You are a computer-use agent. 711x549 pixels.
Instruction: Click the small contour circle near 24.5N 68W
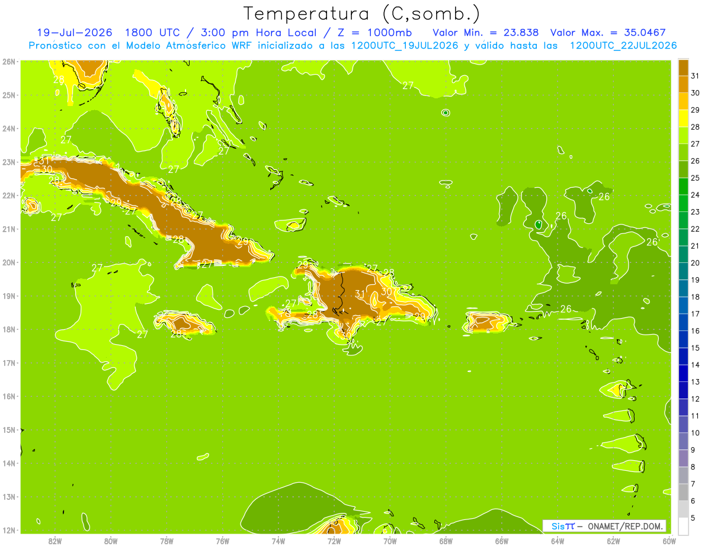click(x=446, y=113)
